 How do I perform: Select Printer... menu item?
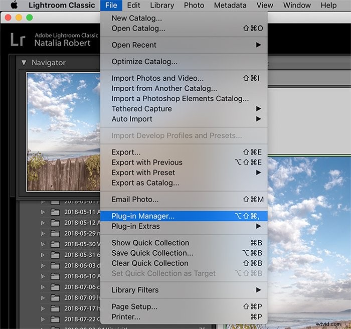[184, 317]
